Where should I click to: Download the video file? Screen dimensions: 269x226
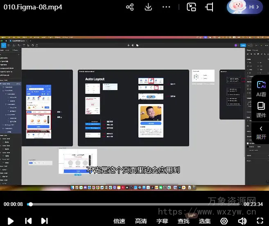(x=149, y=7)
